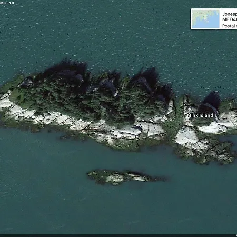Click the small rocky islet south of Mink Island

point(125,177)
